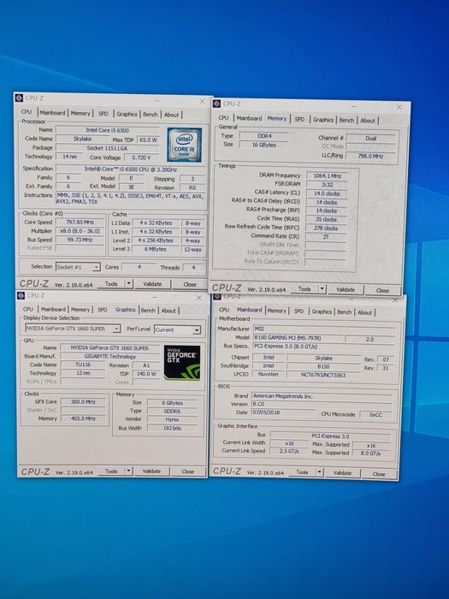Select SPD tab in Memory window
Screen dimensions: 449x599
(299, 120)
